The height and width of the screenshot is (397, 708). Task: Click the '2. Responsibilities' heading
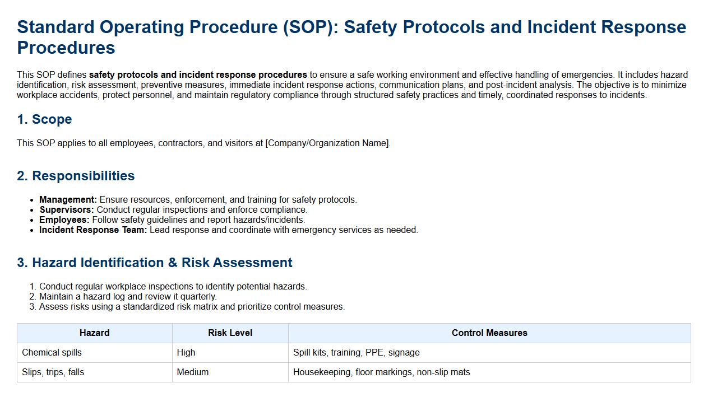(x=76, y=176)
